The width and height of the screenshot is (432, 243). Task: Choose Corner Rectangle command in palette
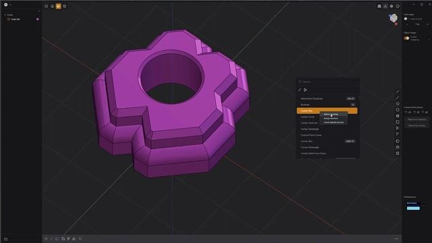point(327,147)
